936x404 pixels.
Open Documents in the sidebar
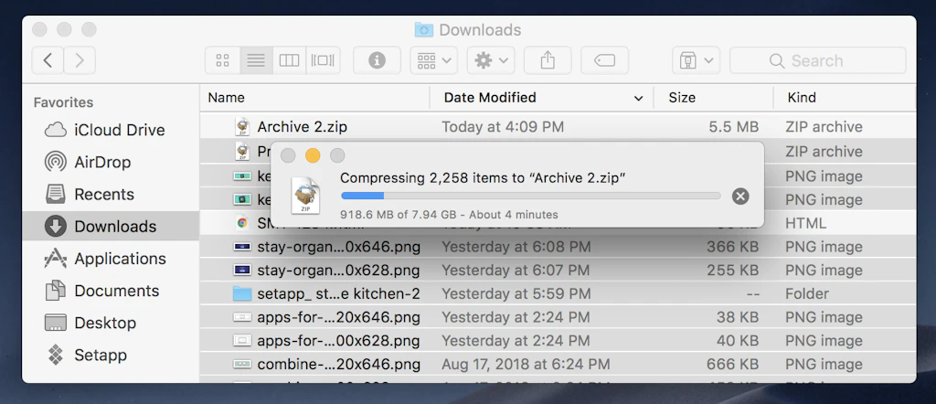tap(111, 291)
